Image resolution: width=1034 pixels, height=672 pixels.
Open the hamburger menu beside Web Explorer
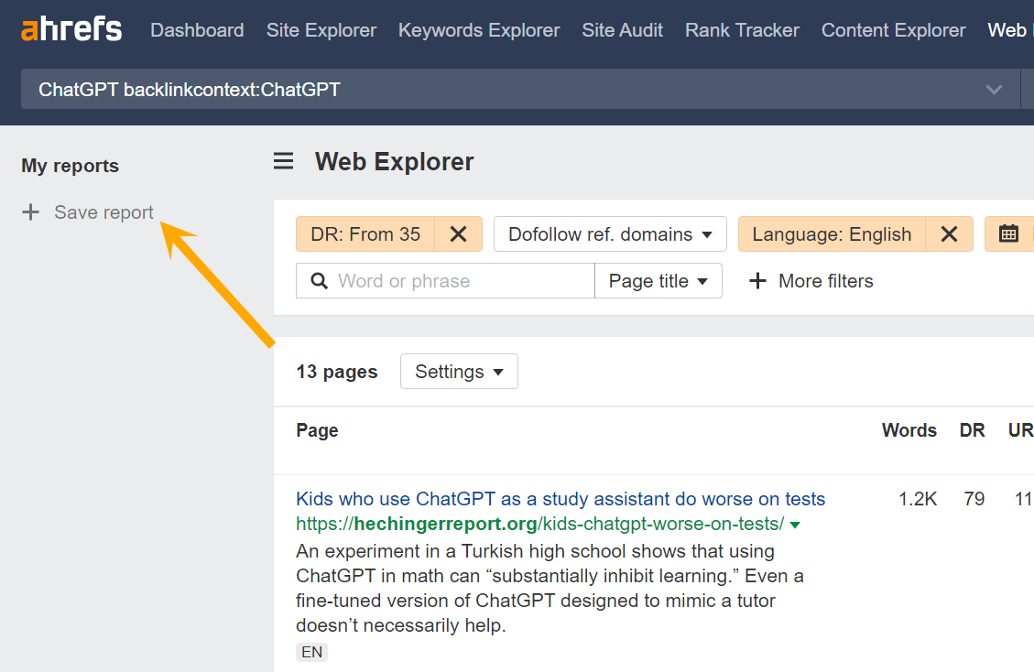coord(283,161)
